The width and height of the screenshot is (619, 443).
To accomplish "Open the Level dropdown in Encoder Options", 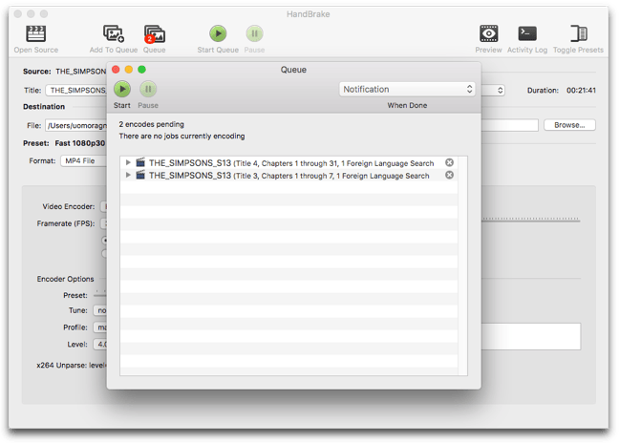I will click(100, 345).
